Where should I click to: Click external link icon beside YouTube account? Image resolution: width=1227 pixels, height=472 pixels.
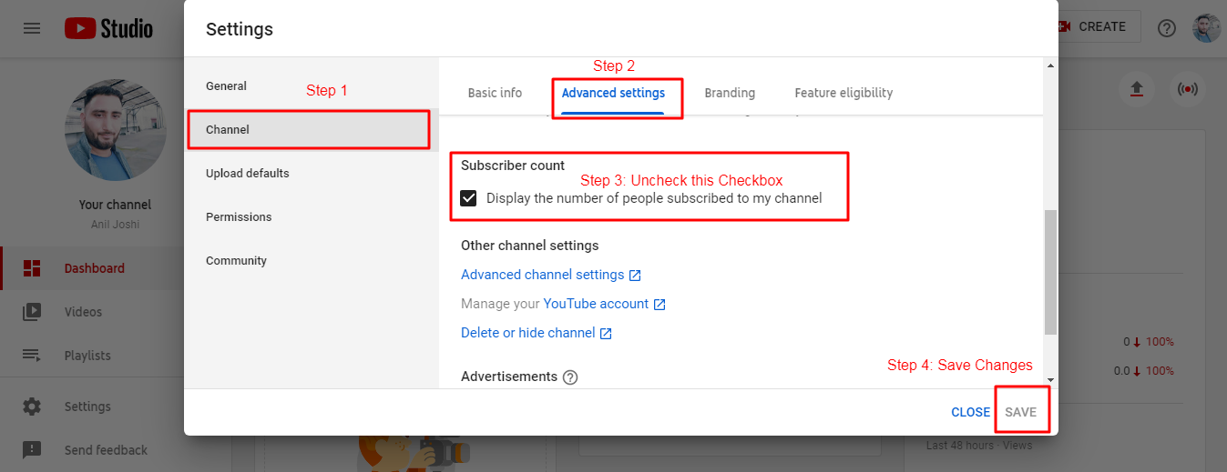(660, 305)
